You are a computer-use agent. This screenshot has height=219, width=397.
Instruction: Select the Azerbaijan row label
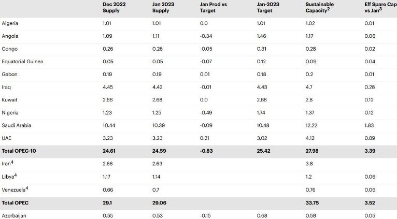tap(14, 216)
